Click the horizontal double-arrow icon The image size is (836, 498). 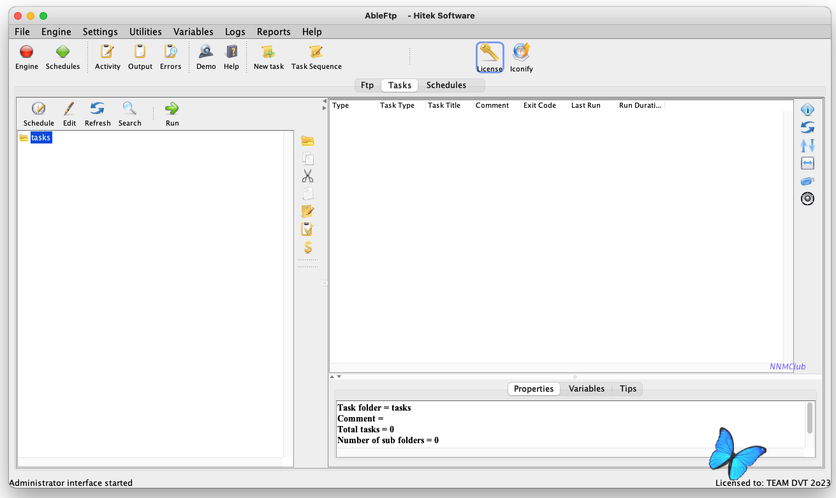(x=807, y=163)
